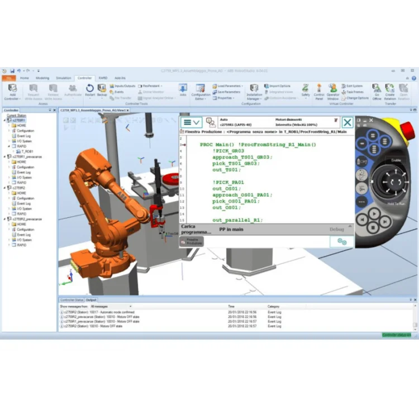Click the 'Current Station' link
Image resolution: width=419 pixels, height=419 pixels.
tap(16, 116)
